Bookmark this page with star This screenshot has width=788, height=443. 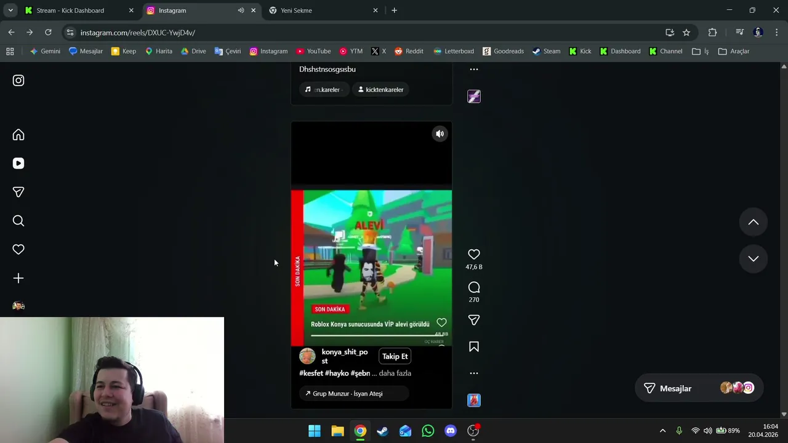[x=686, y=33]
